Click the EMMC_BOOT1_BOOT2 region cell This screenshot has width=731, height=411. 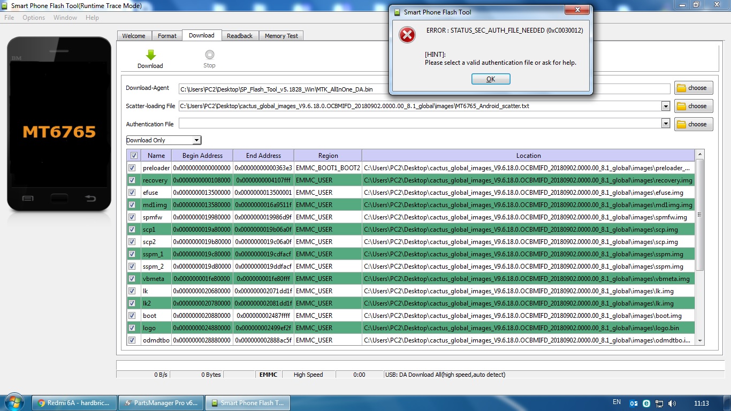pos(328,168)
